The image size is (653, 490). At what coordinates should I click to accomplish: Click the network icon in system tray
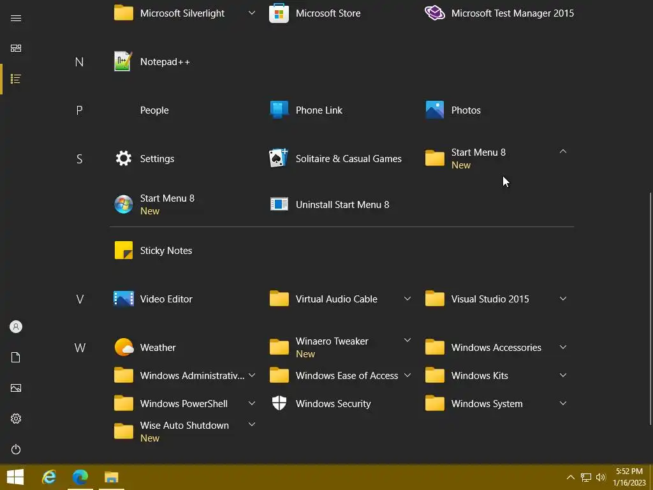coord(586,477)
